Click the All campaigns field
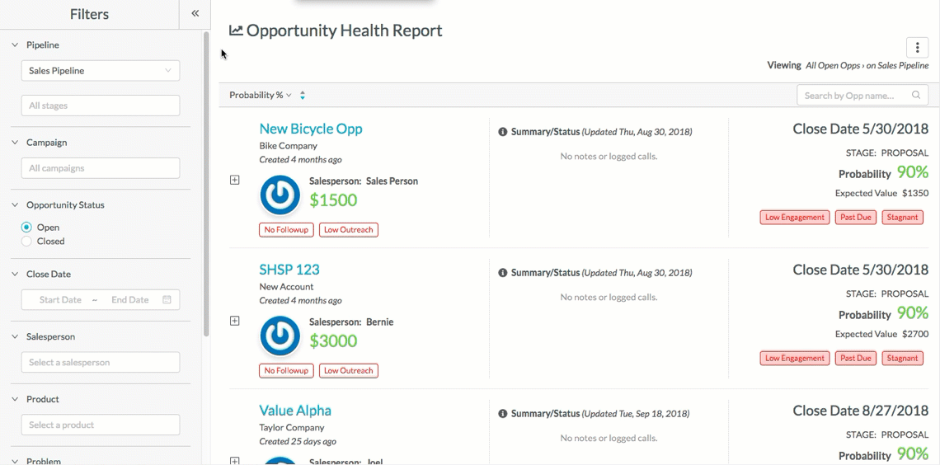Viewport: 940px width, 465px height. [101, 168]
